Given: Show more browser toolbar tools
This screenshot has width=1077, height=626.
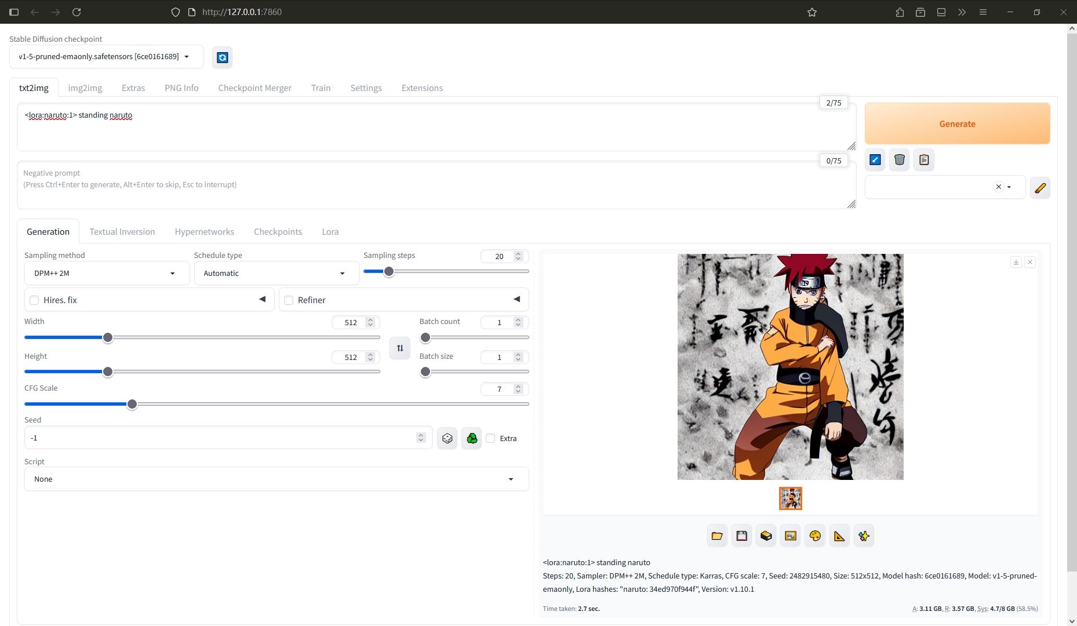Looking at the screenshot, I should pos(962,12).
